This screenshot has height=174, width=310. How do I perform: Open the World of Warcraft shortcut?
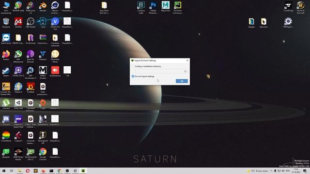[x=300, y=8]
